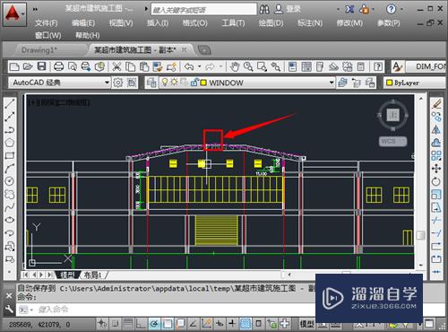The width and height of the screenshot is (448, 332).
Task: Select the Rectangle tool
Action: (10, 155)
